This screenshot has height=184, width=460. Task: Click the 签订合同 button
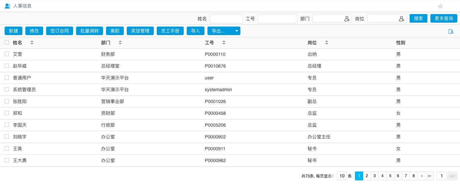[x=60, y=31]
